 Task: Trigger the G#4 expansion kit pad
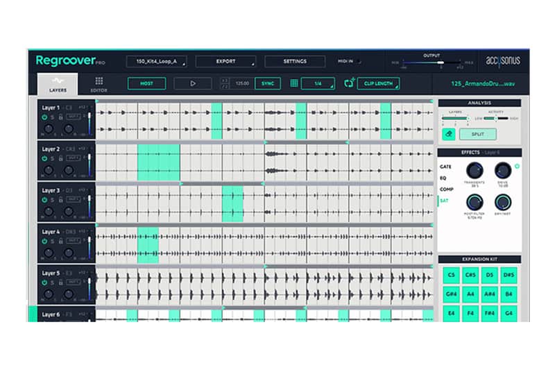(x=452, y=294)
